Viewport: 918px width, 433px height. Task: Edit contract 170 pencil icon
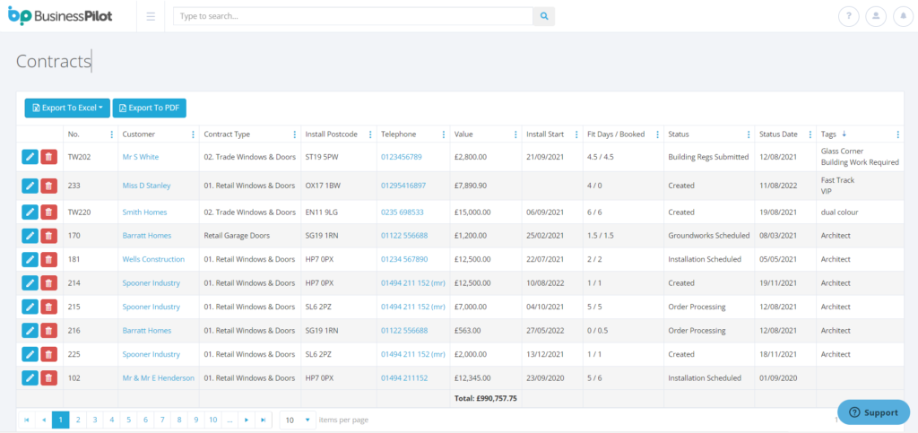[30, 236]
